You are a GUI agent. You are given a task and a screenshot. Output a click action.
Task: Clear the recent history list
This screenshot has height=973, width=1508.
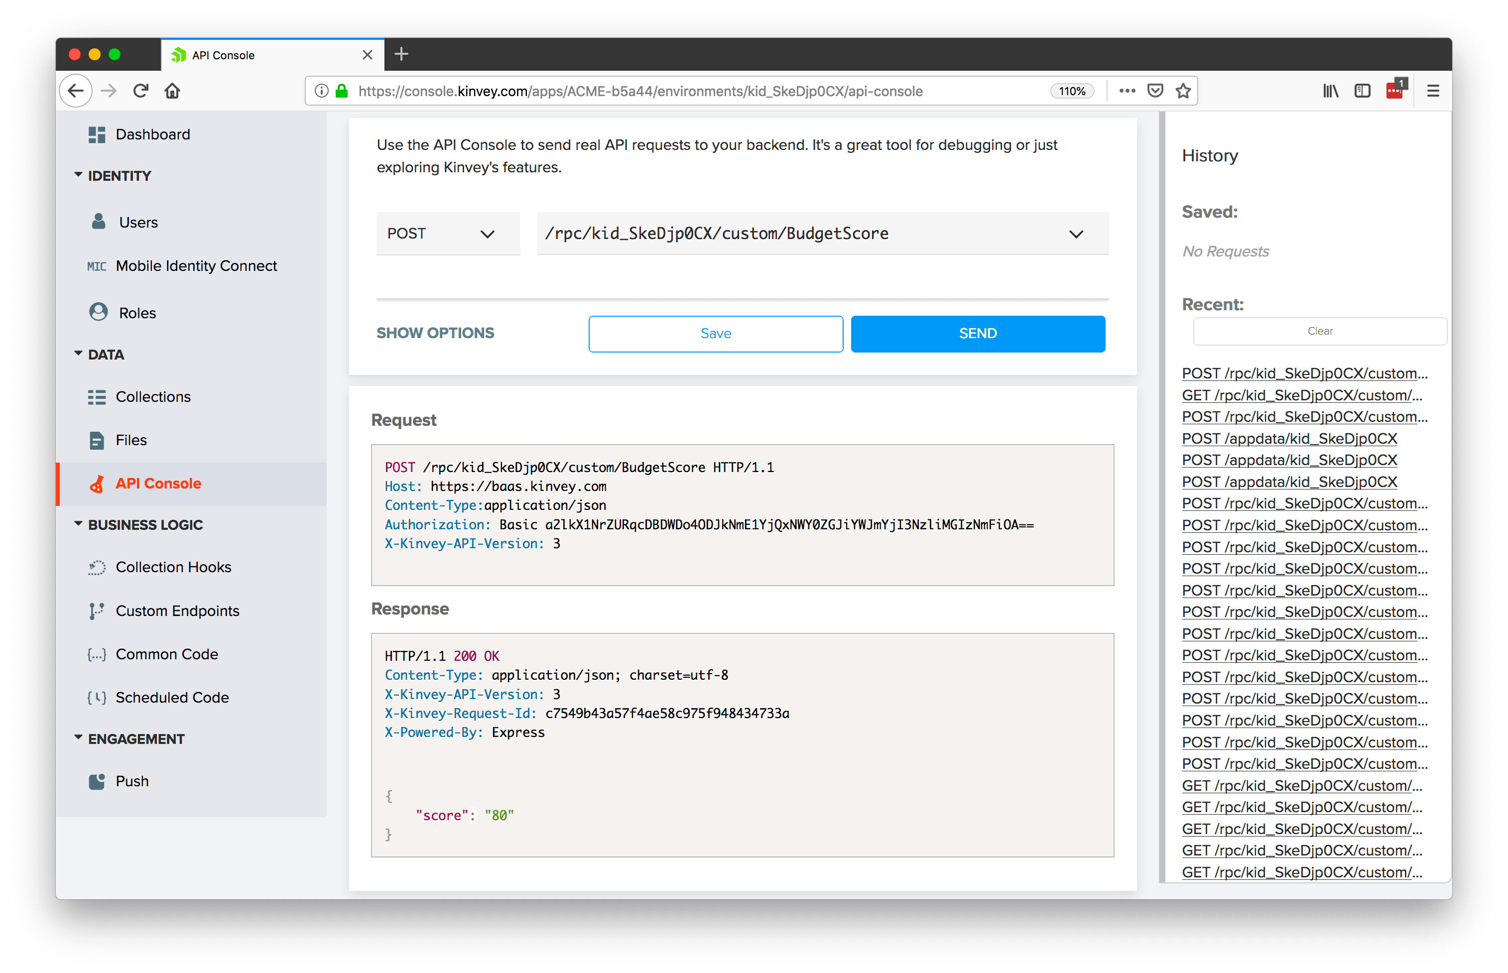click(x=1319, y=331)
